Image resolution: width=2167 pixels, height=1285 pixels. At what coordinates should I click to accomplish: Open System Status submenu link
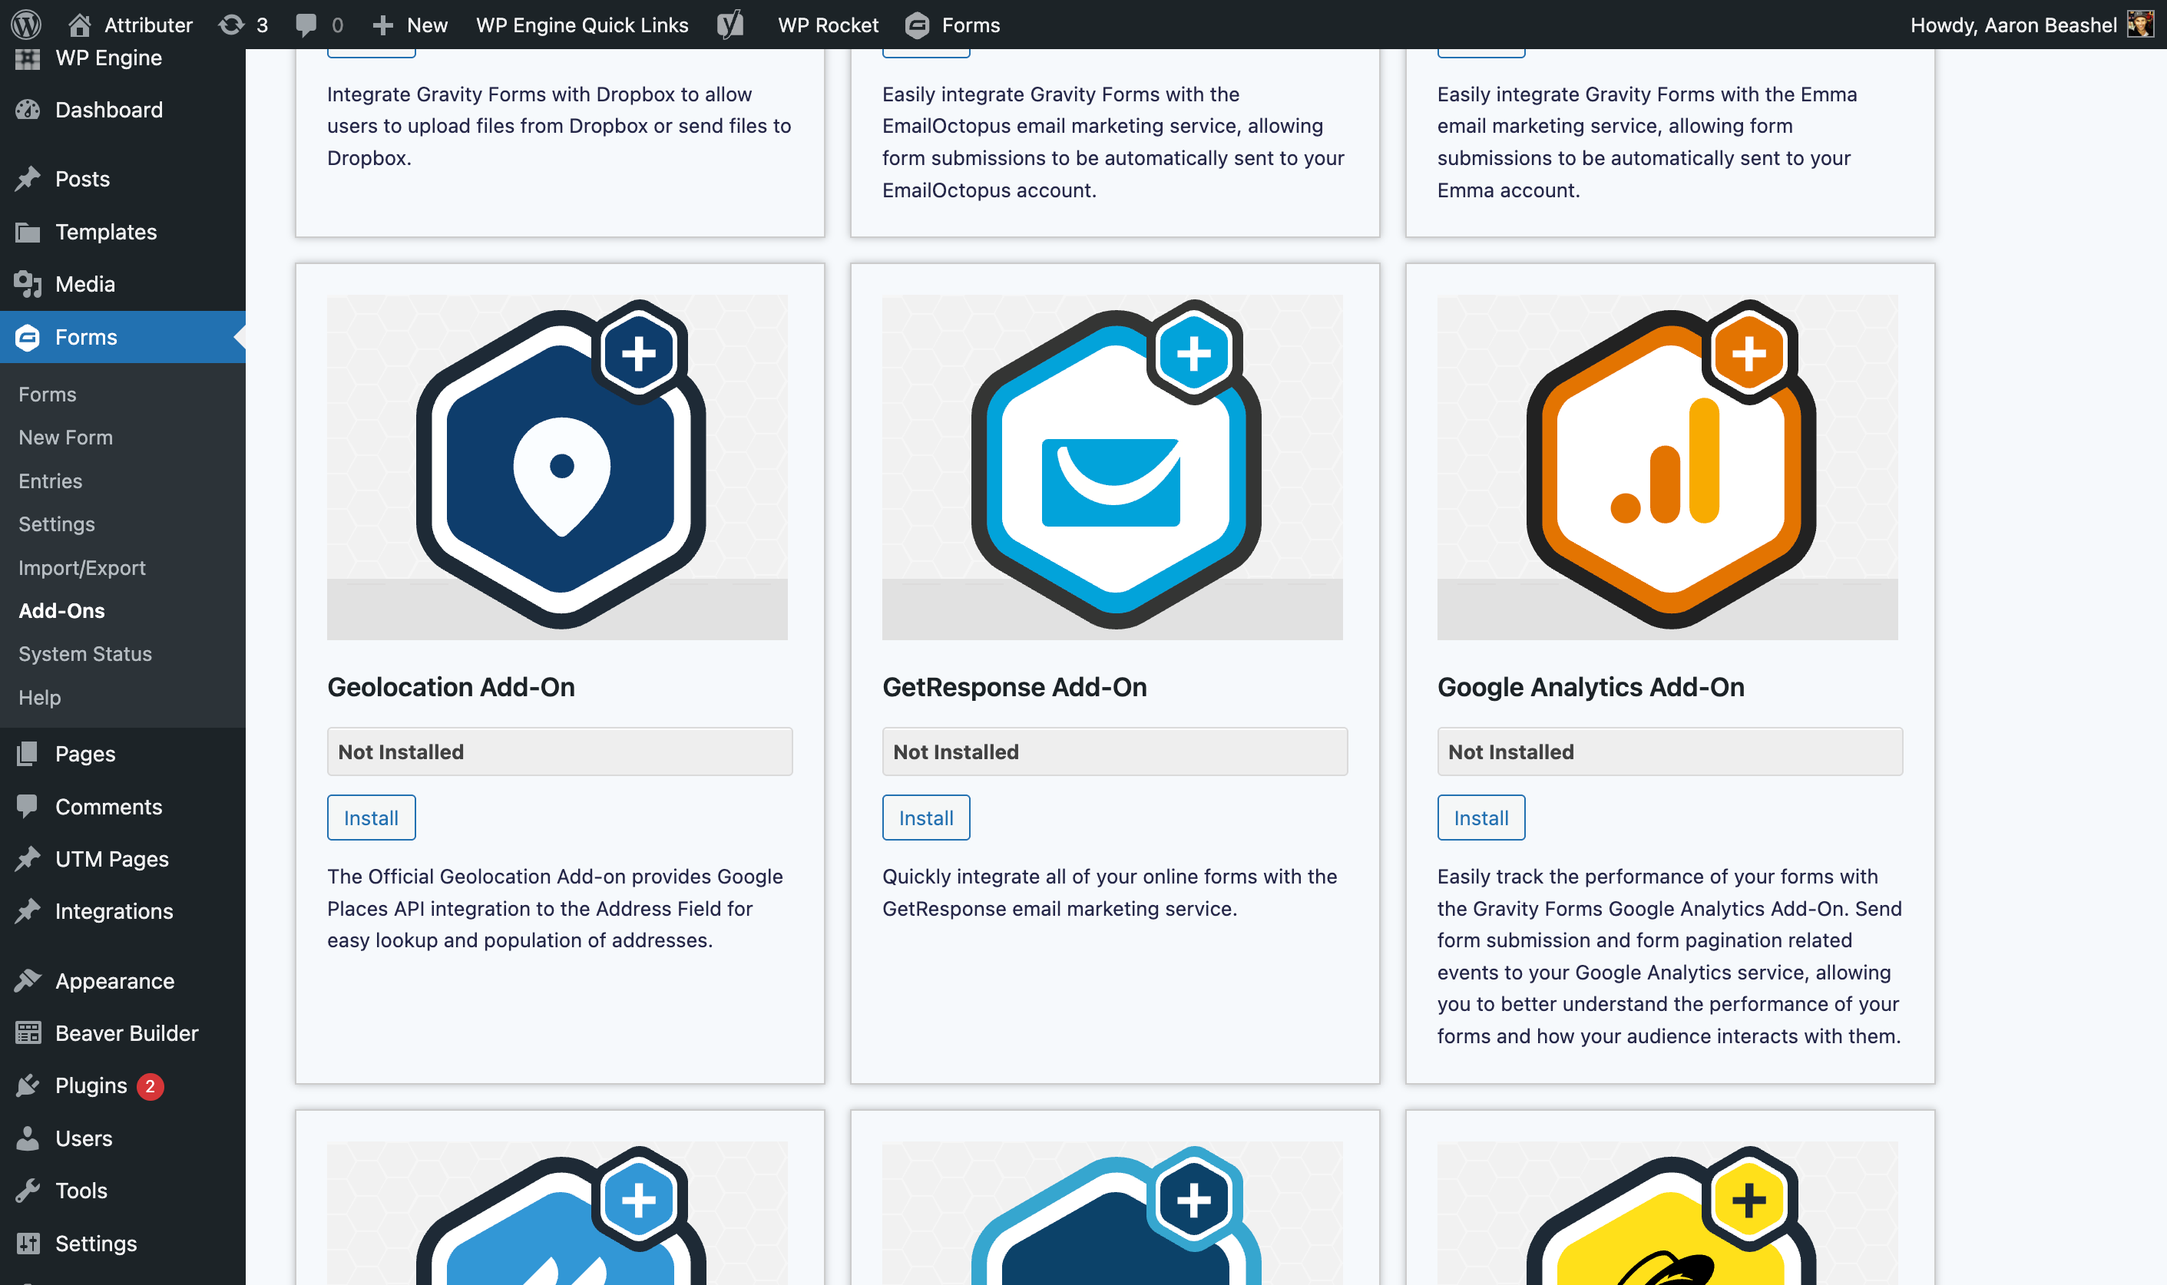(85, 654)
